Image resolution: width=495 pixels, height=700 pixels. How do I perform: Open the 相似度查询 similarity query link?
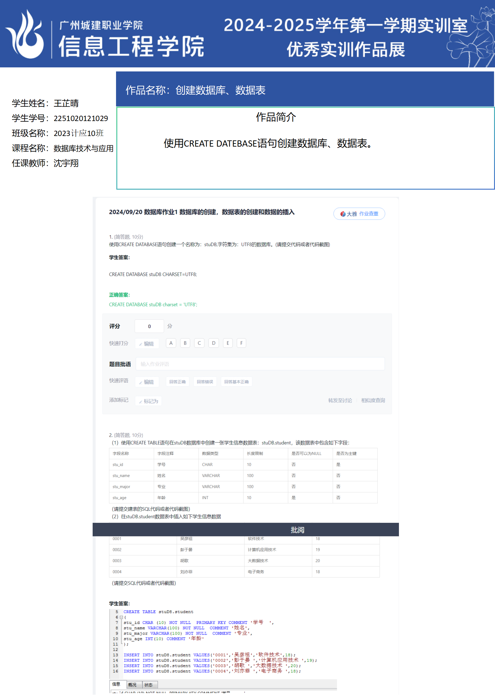(x=373, y=401)
